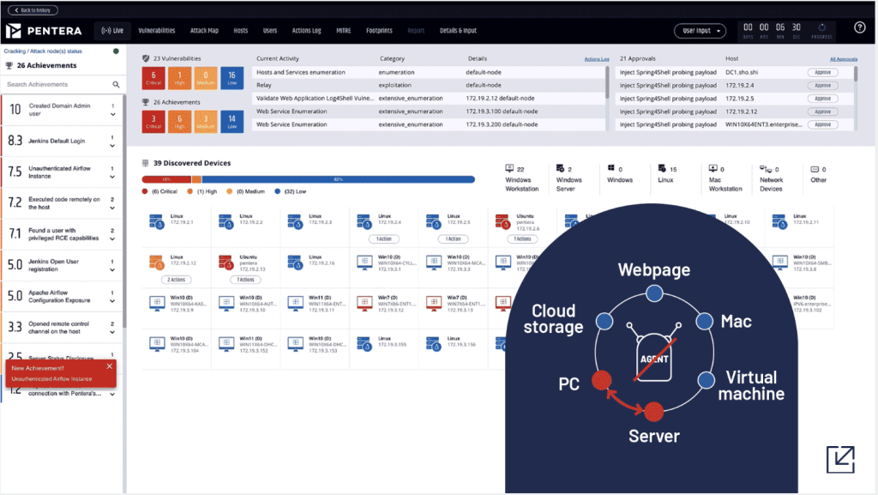
Task: Select red Win7 device 172.19.3.12 icon
Action: coord(364,303)
